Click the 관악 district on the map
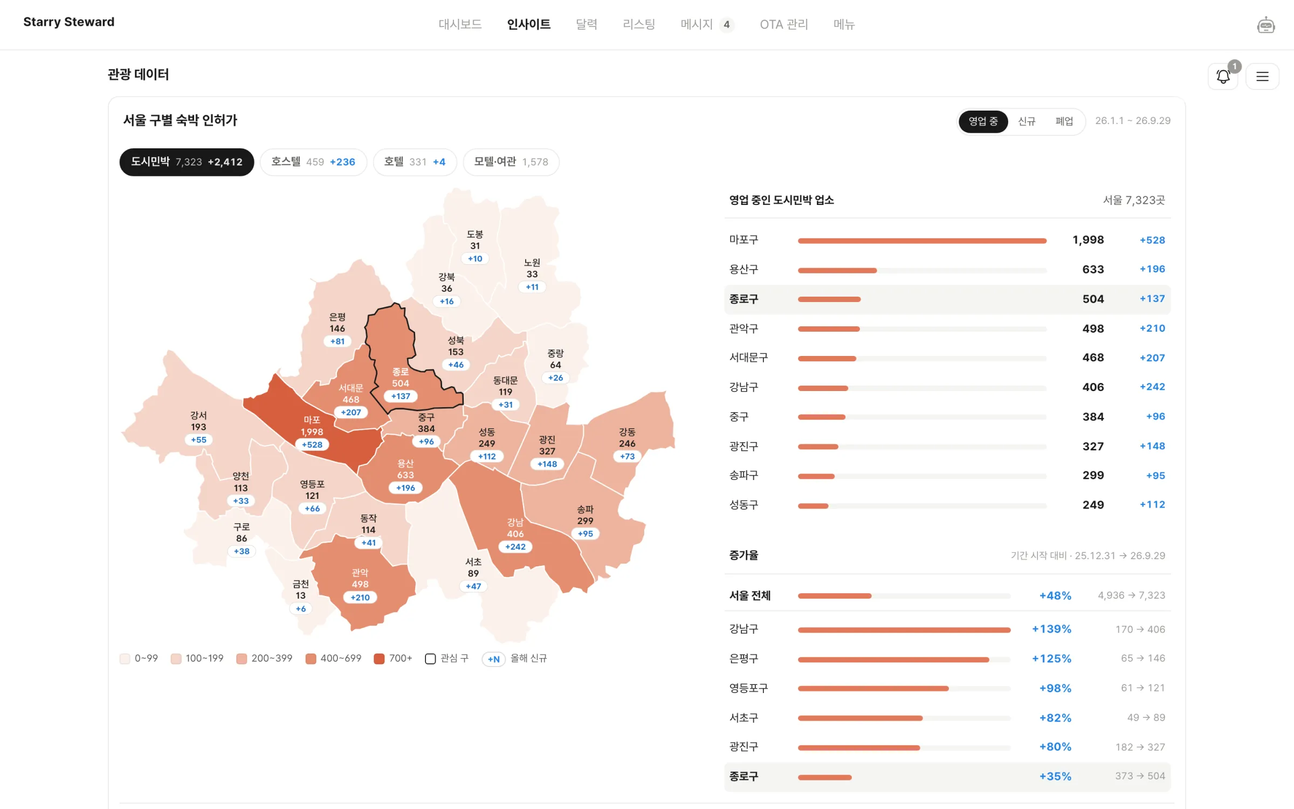The width and height of the screenshot is (1294, 809). 360,578
